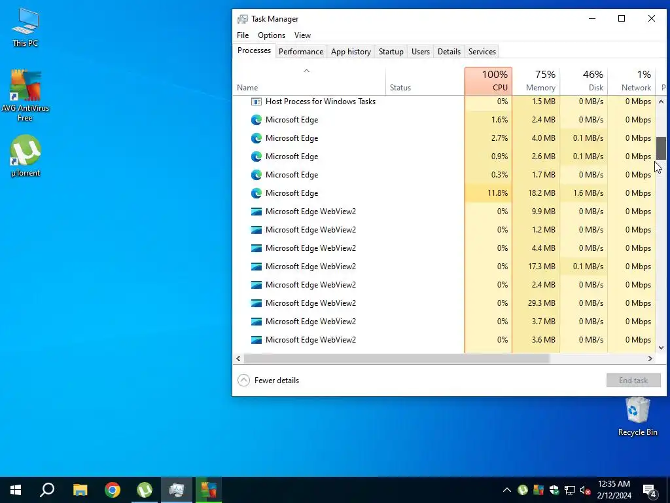This screenshot has width=670, height=503.
Task: Open the notification center icon
Action: (650, 491)
